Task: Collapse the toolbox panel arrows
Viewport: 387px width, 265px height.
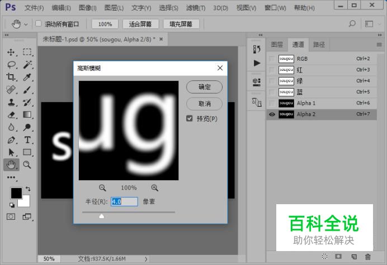Action: 6,35
